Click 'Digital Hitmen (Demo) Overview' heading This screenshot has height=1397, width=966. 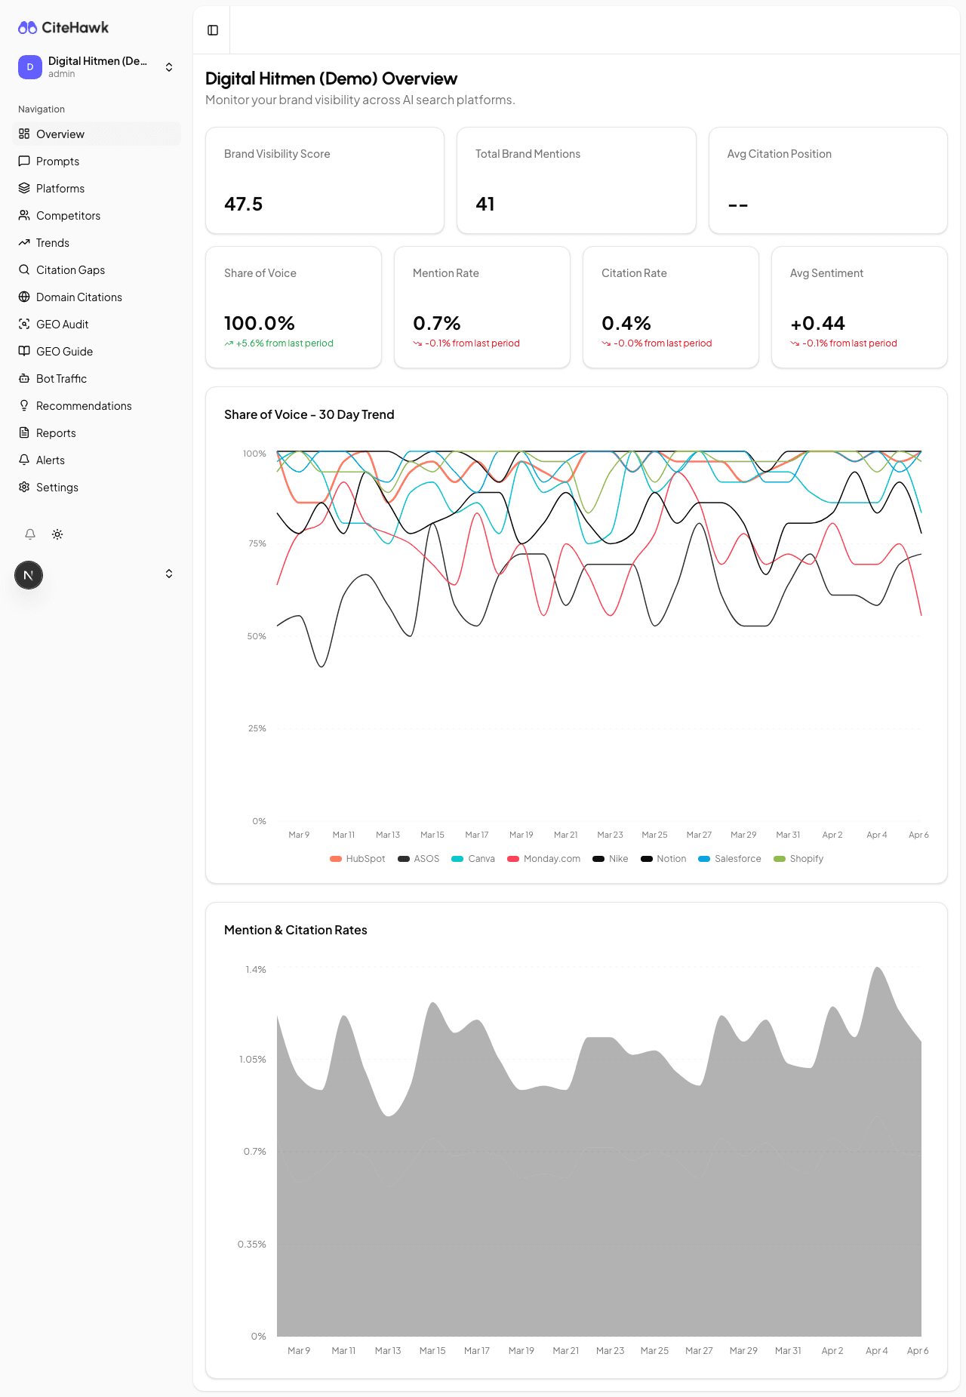331,78
